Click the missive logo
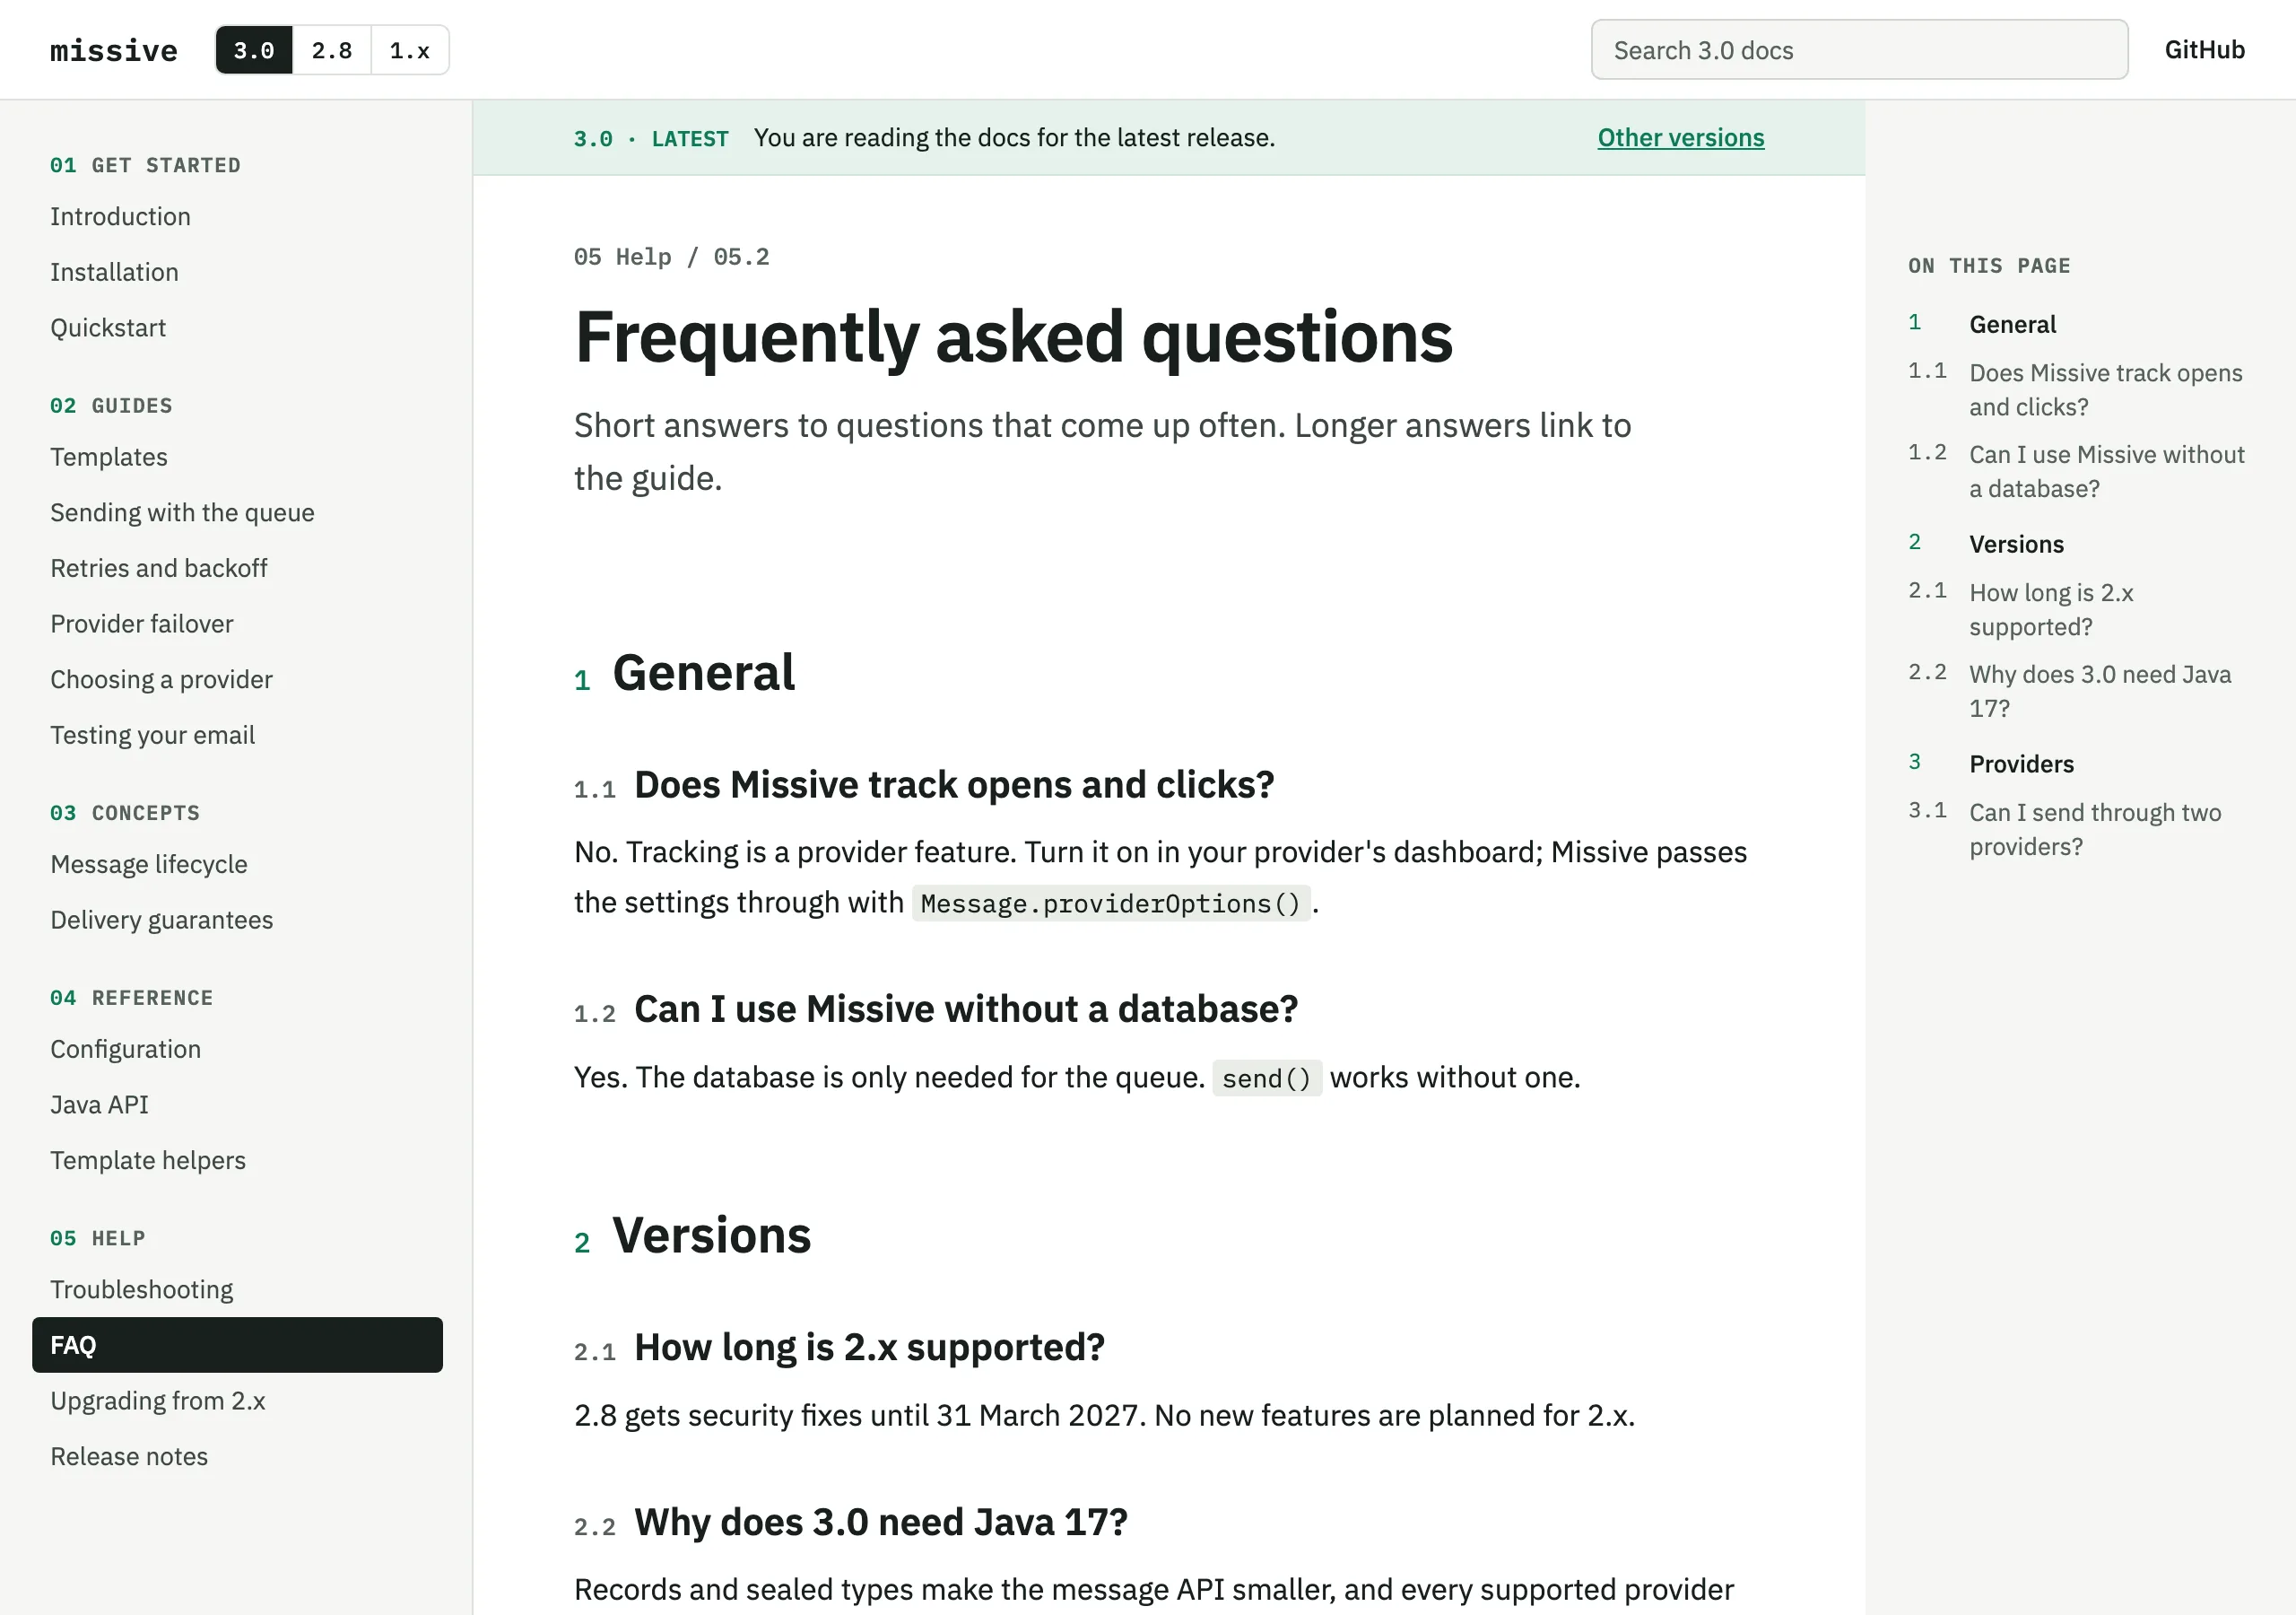Image resolution: width=2296 pixels, height=1615 pixels. point(114,50)
